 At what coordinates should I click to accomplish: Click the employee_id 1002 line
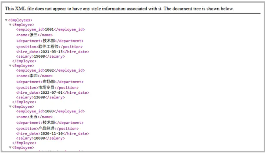pos(50,70)
